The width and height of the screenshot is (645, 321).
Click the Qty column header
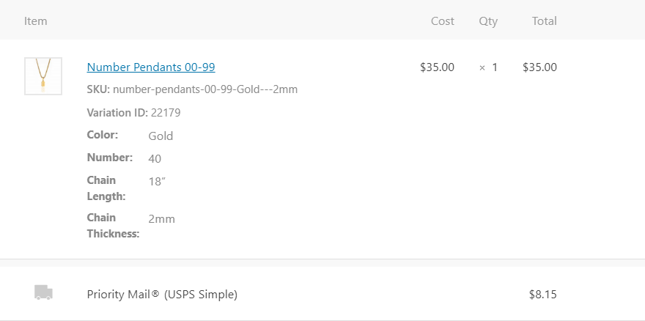coord(488,21)
